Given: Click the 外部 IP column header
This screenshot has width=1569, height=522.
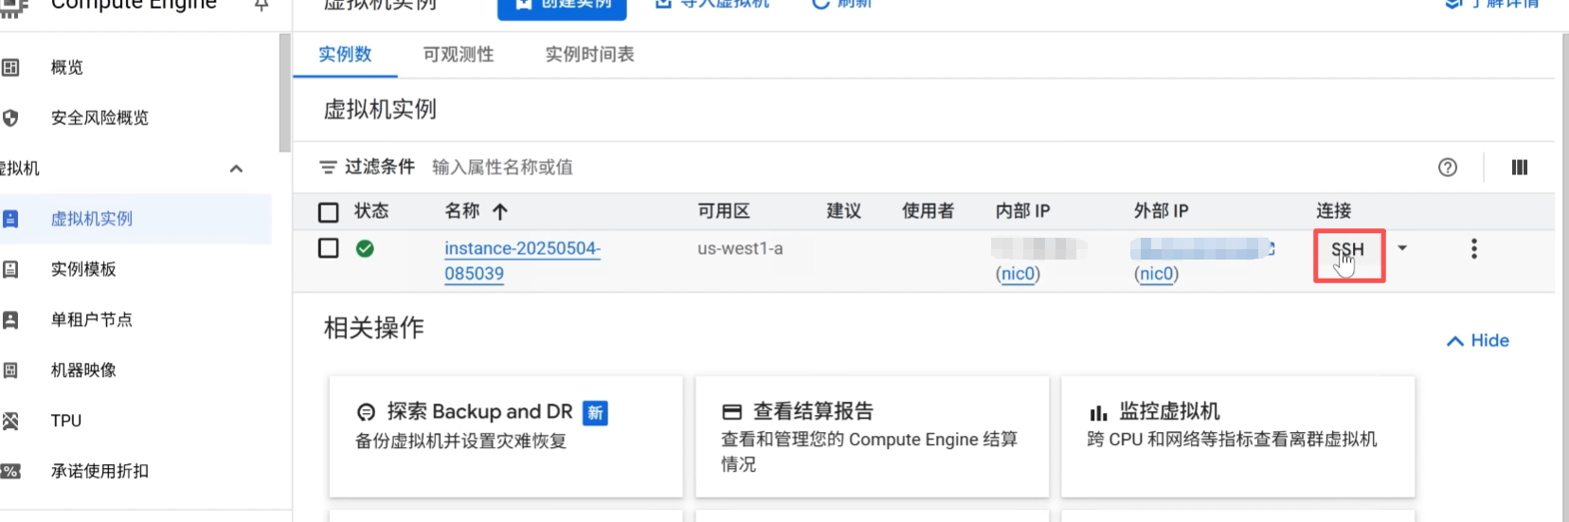Looking at the screenshot, I should click(1161, 211).
